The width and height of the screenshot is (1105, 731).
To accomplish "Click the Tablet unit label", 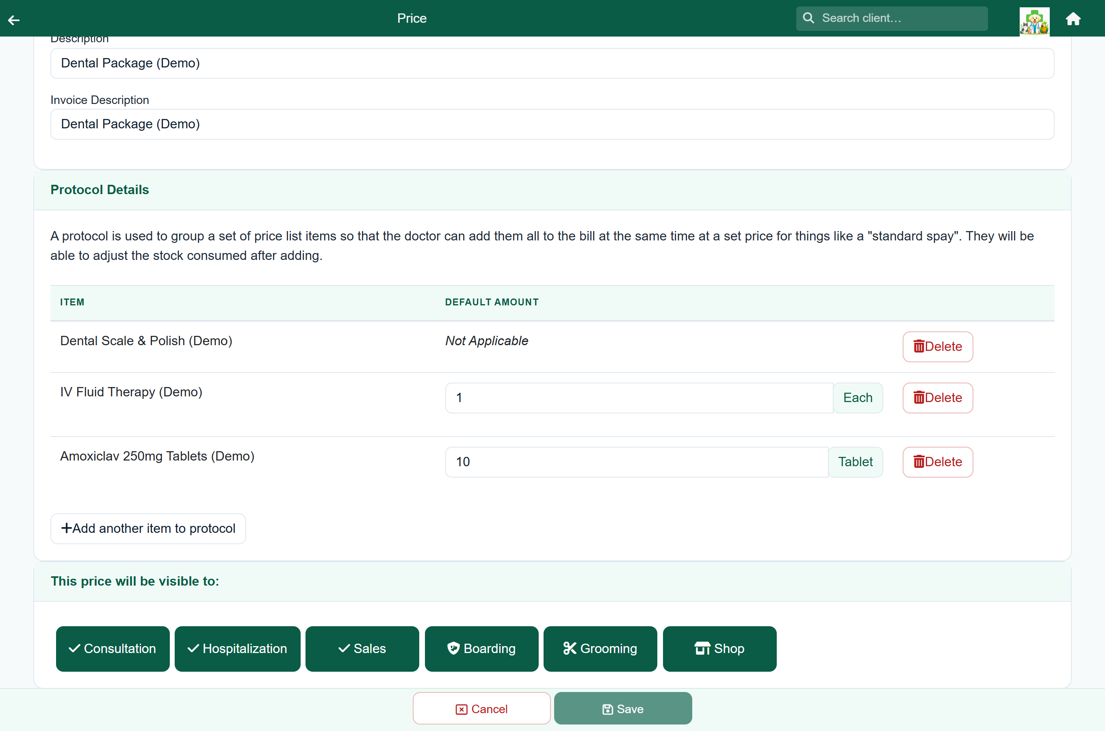I will click(x=856, y=462).
